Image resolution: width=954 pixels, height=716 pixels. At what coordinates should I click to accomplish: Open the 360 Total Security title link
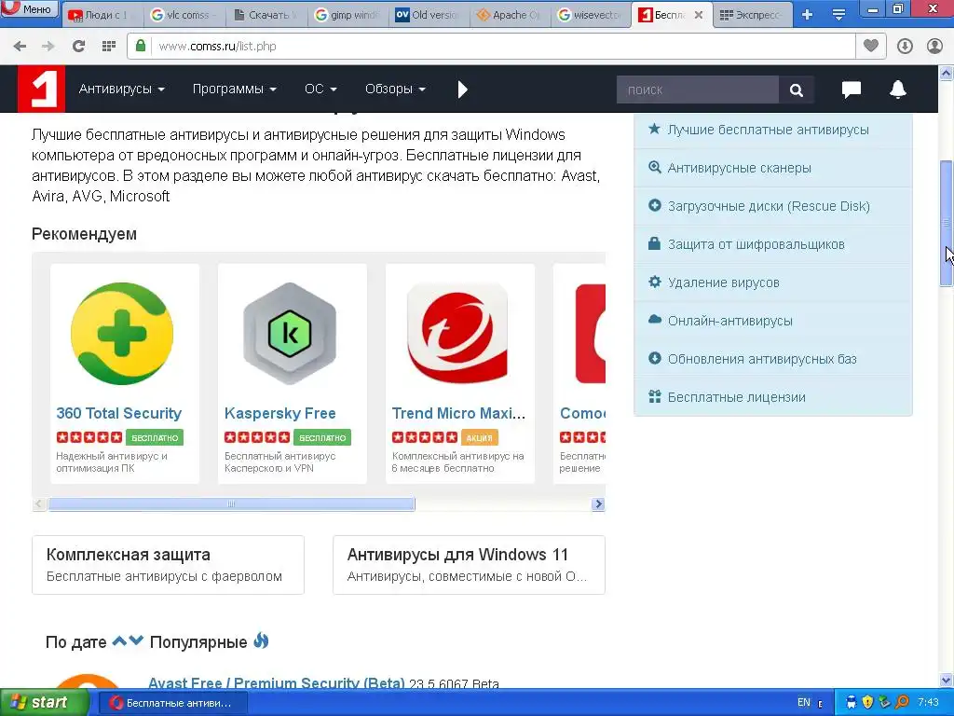[x=118, y=413]
